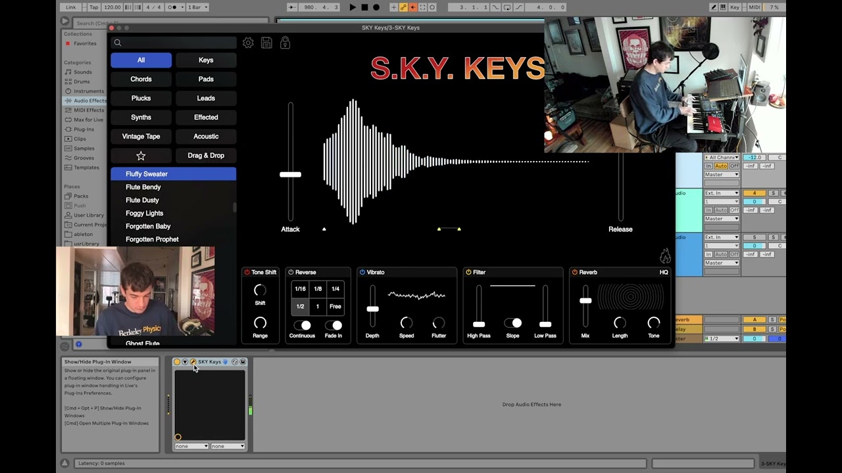
Task: Click the transport Play button
Action: coord(353,7)
